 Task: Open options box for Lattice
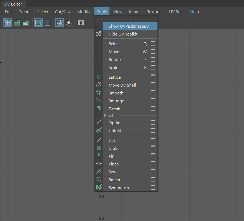tap(153, 77)
